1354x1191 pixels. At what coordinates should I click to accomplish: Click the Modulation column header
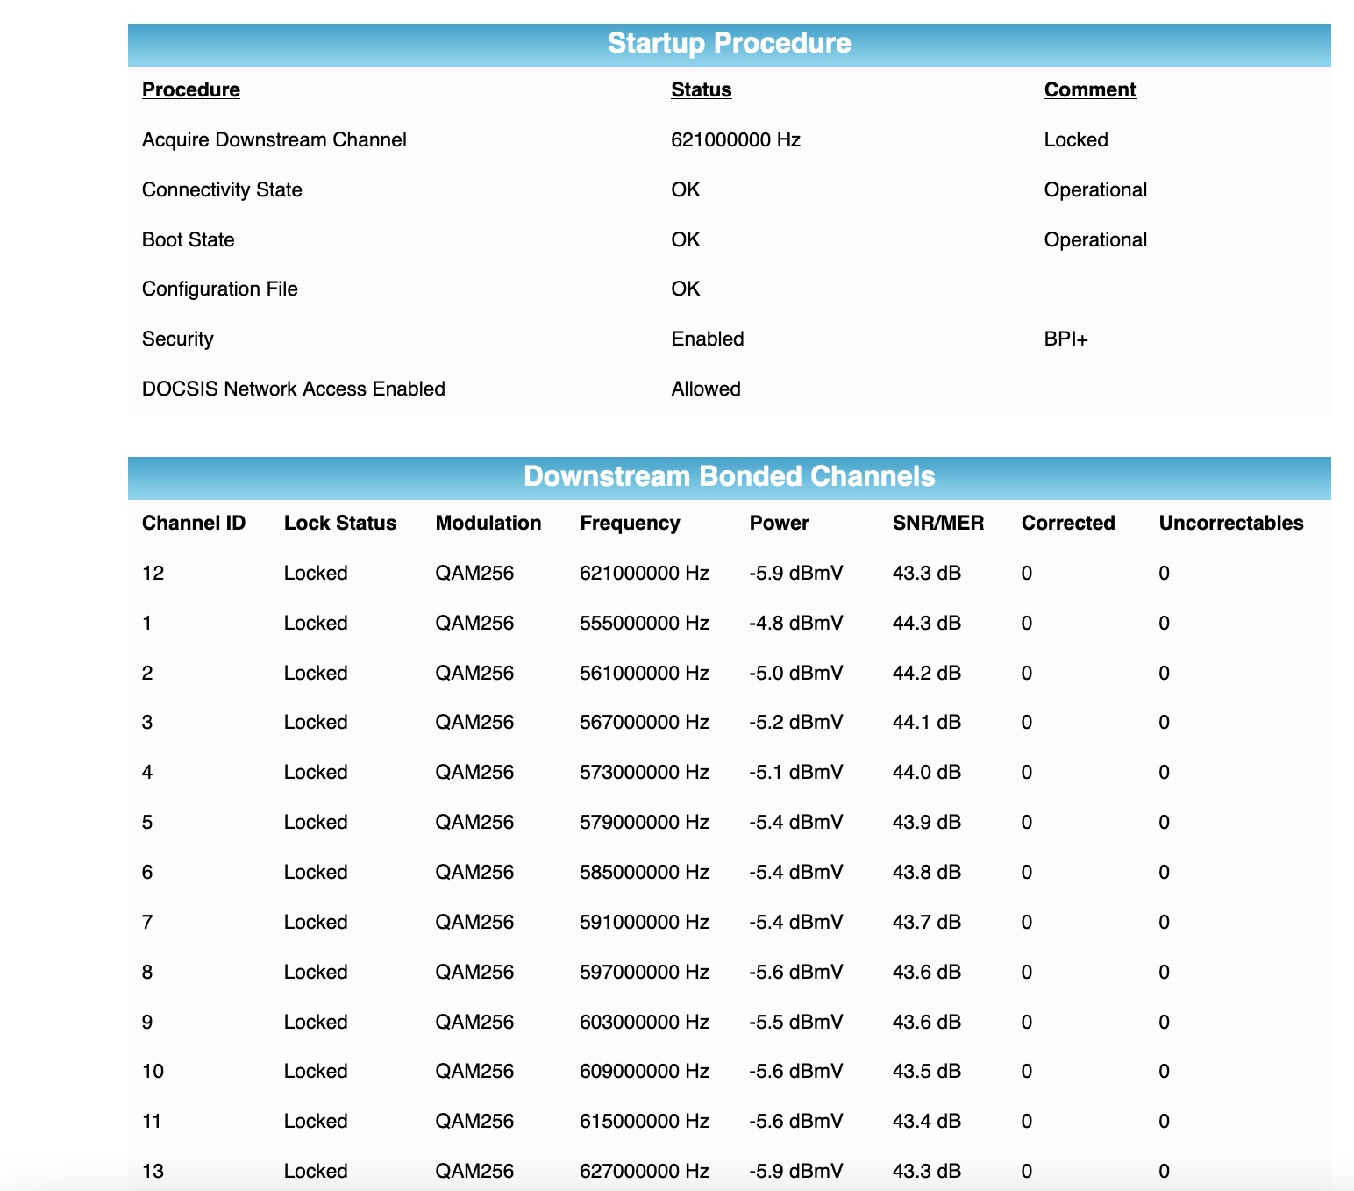click(488, 522)
